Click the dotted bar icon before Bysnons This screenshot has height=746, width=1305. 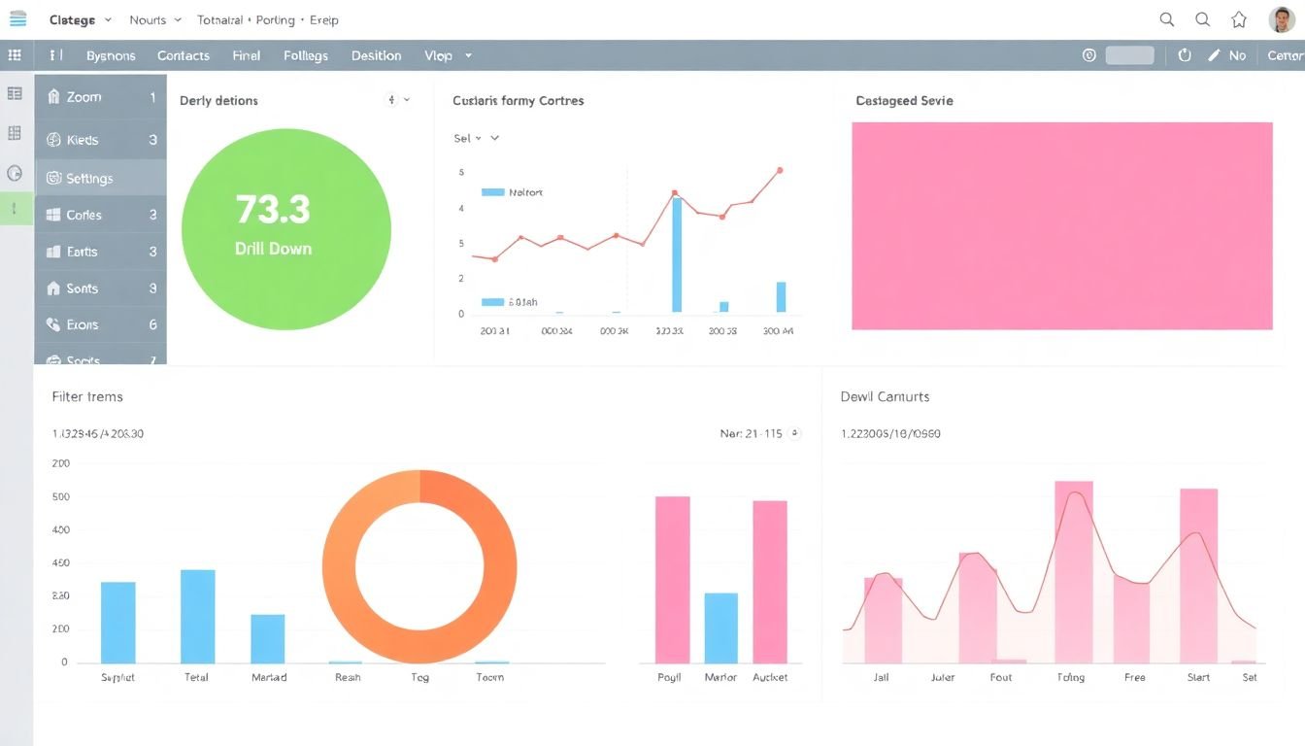(x=56, y=55)
